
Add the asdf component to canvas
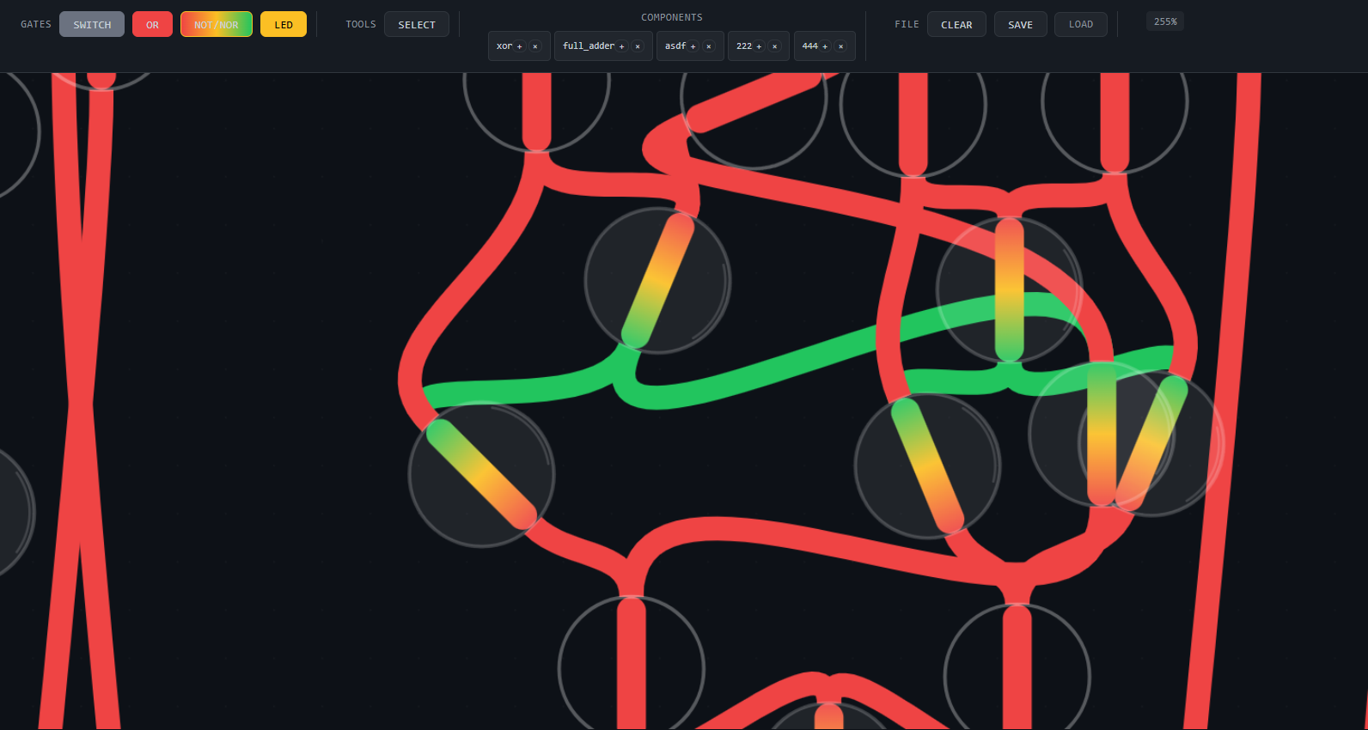coord(693,46)
